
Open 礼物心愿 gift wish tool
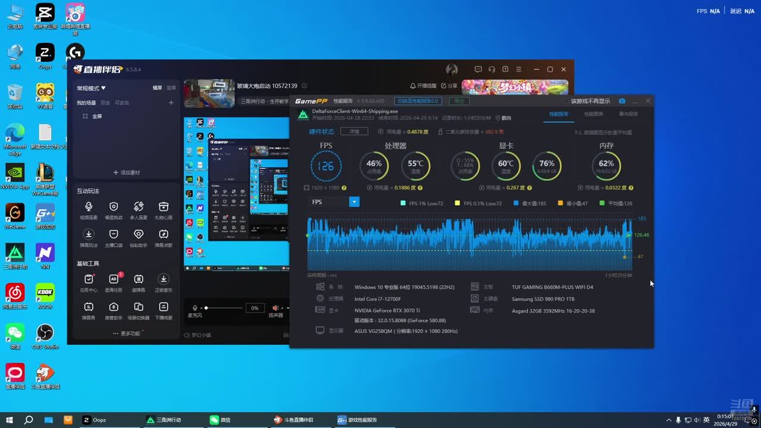pos(163,207)
